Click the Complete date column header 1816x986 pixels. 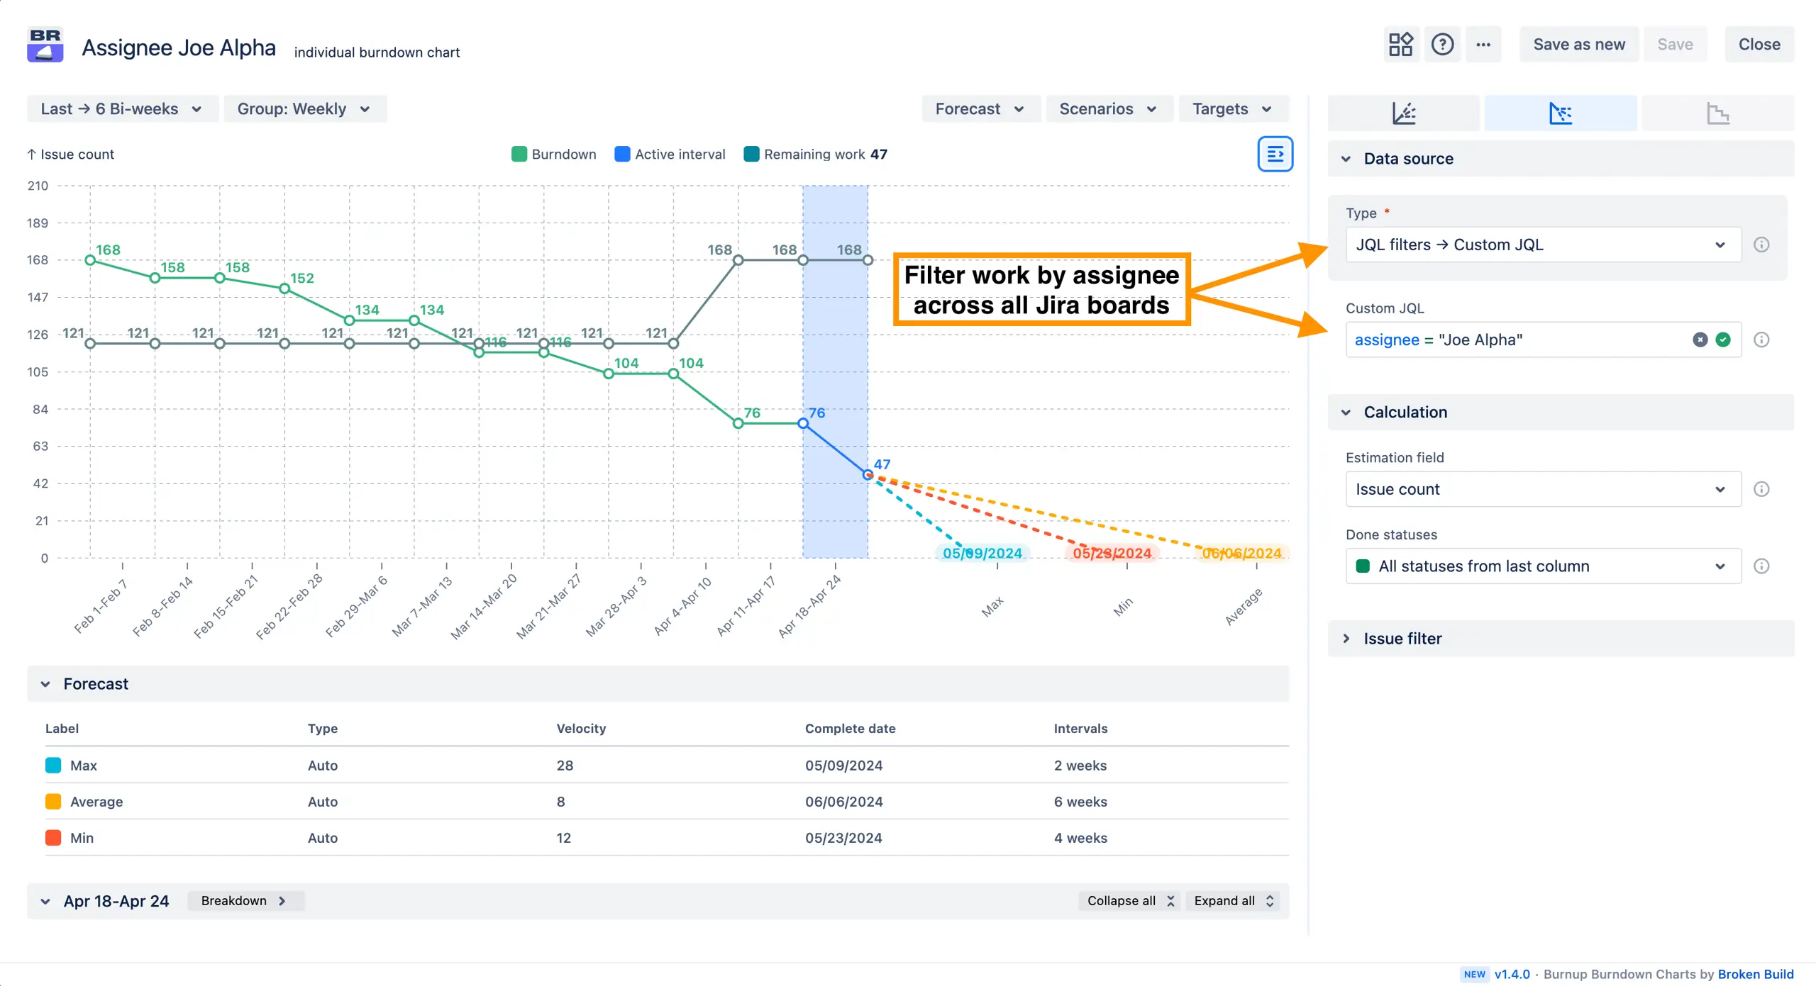pyautogui.click(x=850, y=728)
